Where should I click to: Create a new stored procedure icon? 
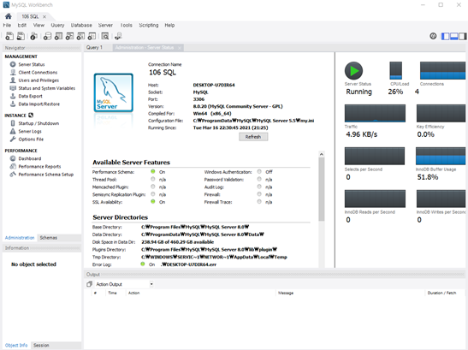(80, 36)
